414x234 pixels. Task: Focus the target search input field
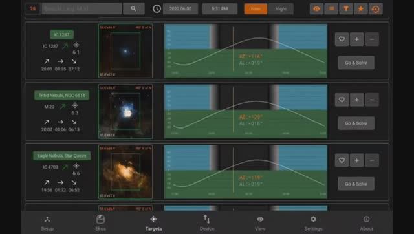click(82, 8)
